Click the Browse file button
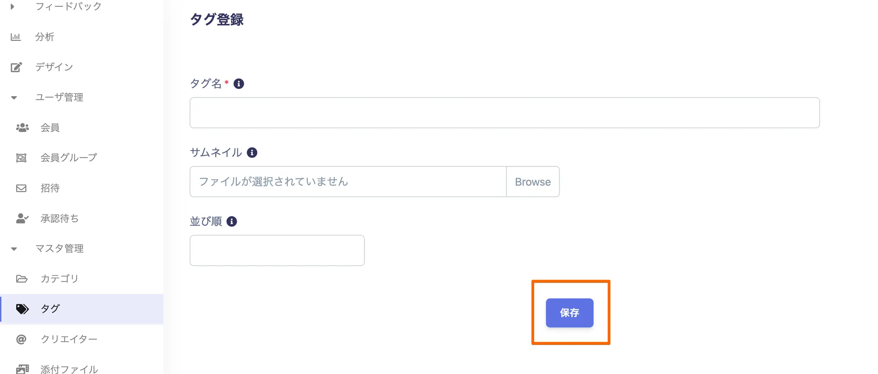Viewport: 878px width, 374px height. (x=532, y=182)
